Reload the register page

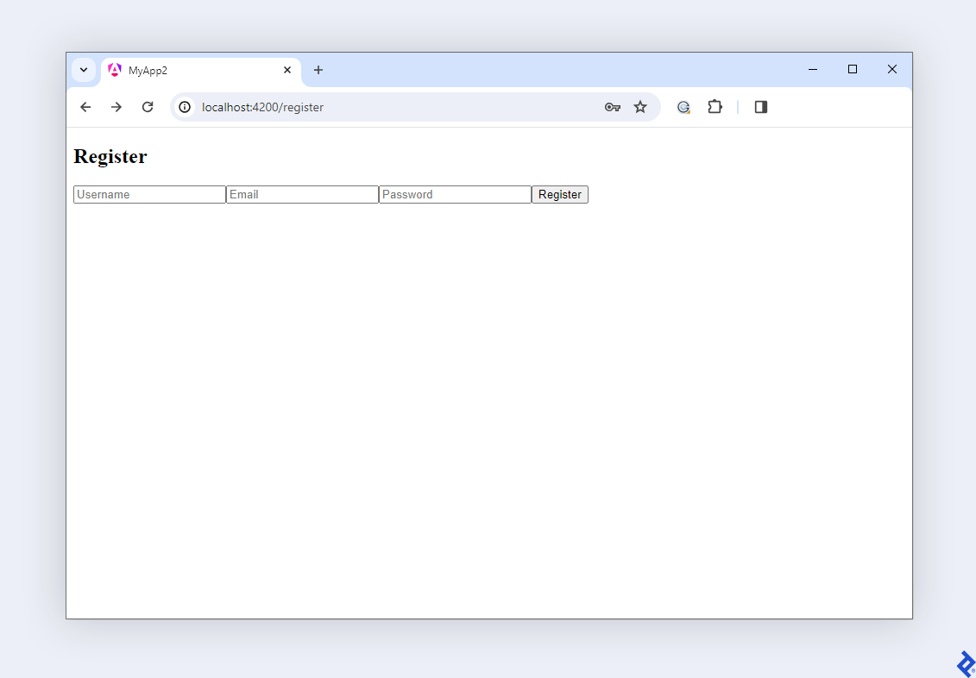148,107
